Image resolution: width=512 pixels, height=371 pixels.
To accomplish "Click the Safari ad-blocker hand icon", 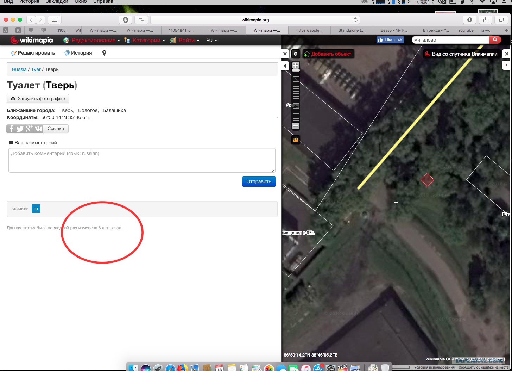I will click(x=125, y=20).
